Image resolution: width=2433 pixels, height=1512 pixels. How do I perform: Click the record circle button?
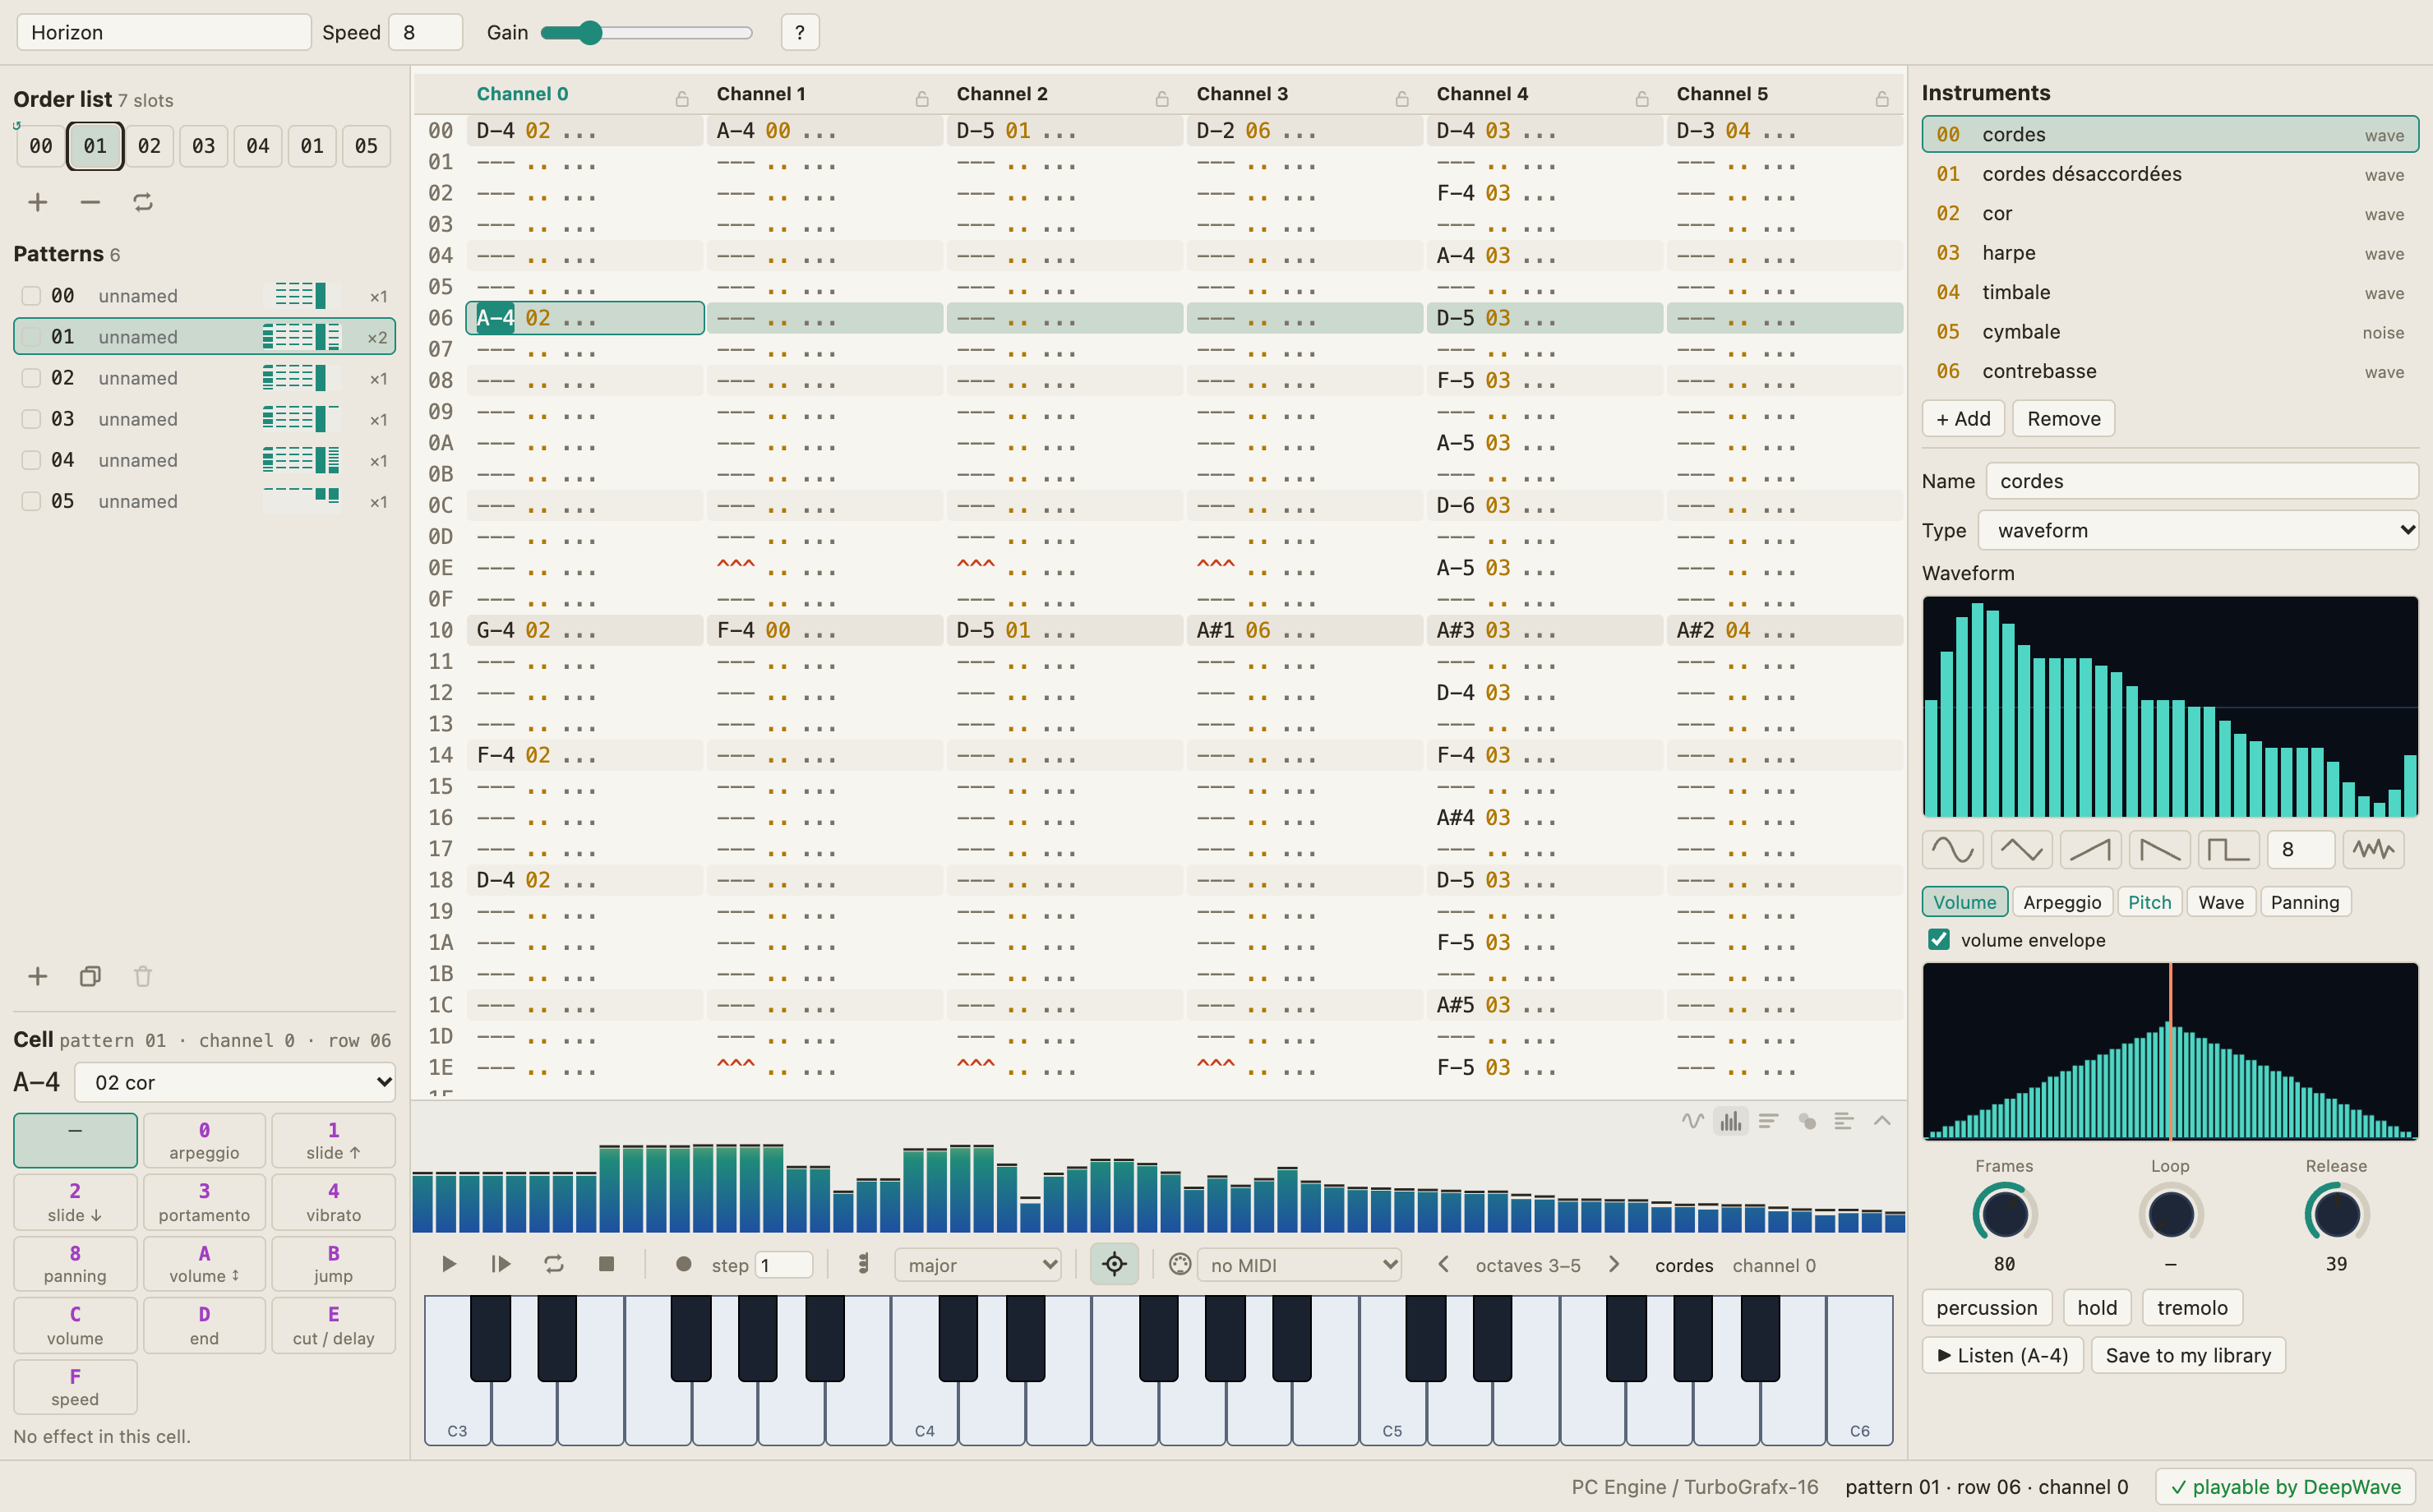pyautogui.click(x=684, y=1265)
